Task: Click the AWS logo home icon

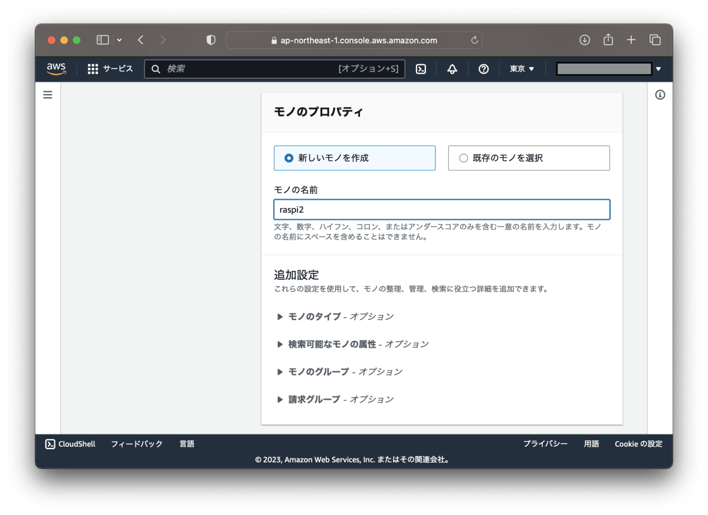Action: [56, 69]
